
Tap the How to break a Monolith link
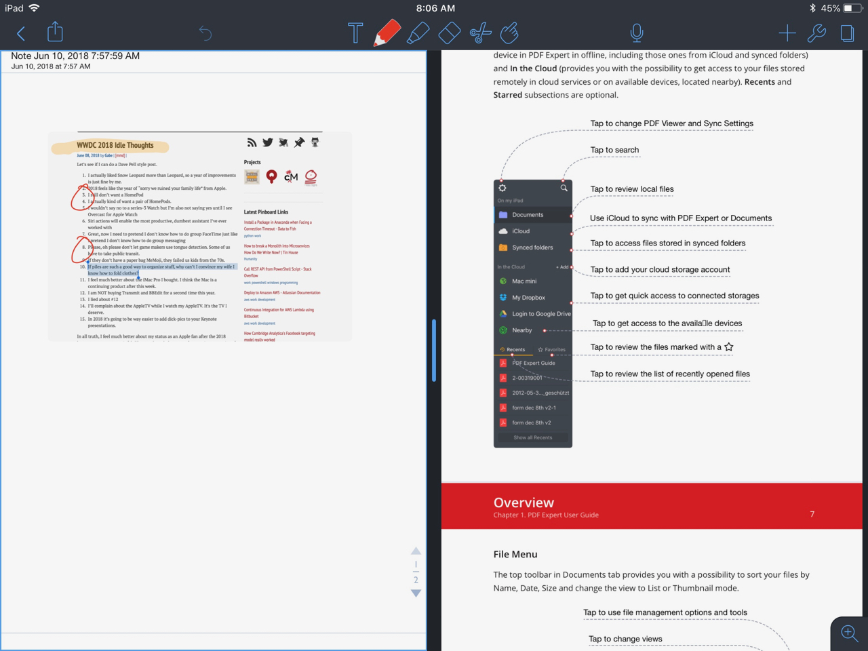click(277, 249)
